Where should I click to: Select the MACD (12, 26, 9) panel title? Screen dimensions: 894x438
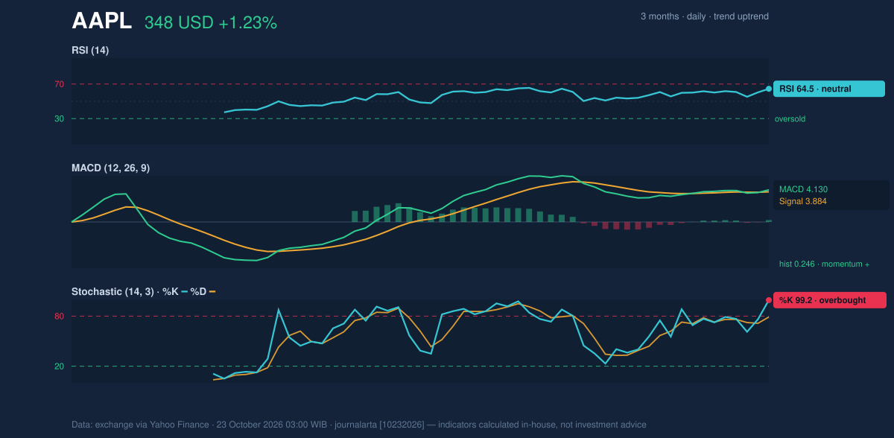tap(110, 168)
